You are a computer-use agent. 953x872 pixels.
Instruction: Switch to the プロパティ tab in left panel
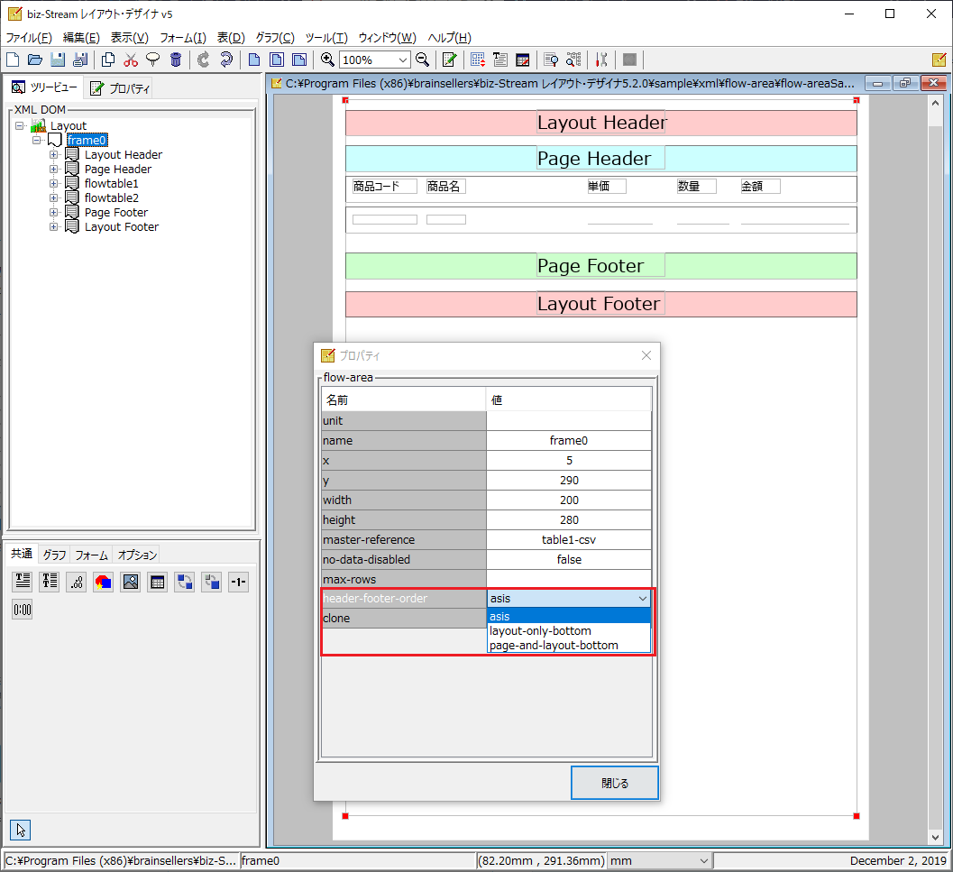120,88
